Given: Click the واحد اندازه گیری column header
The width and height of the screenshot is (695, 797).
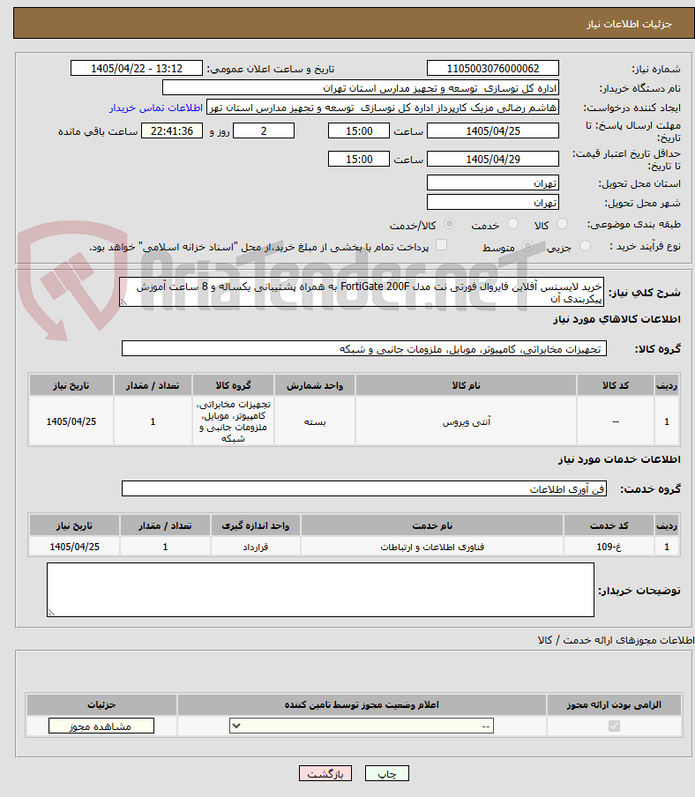Looking at the screenshot, I should coord(255,525).
